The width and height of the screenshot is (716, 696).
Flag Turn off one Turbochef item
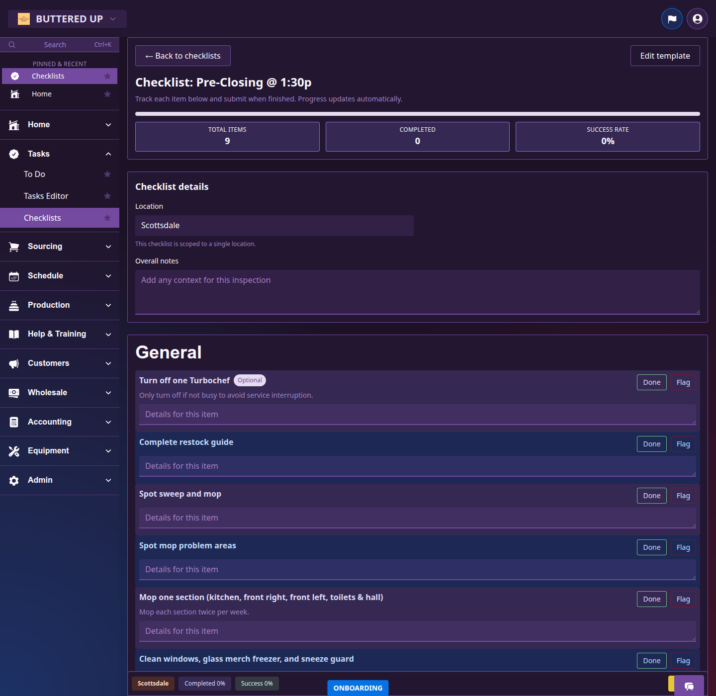pyautogui.click(x=683, y=382)
